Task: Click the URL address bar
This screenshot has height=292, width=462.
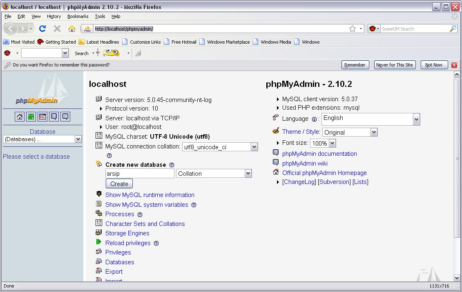Action: click(221, 29)
